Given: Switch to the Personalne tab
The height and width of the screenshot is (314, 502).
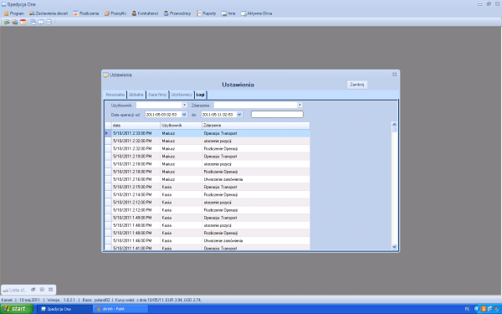Looking at the screenshot, I should 115,95.
